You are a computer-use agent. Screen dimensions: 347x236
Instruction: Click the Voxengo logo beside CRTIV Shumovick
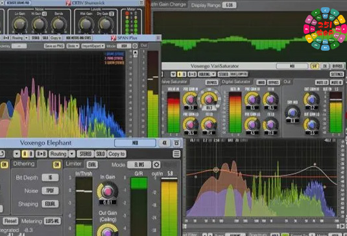[x=68, y=3]
